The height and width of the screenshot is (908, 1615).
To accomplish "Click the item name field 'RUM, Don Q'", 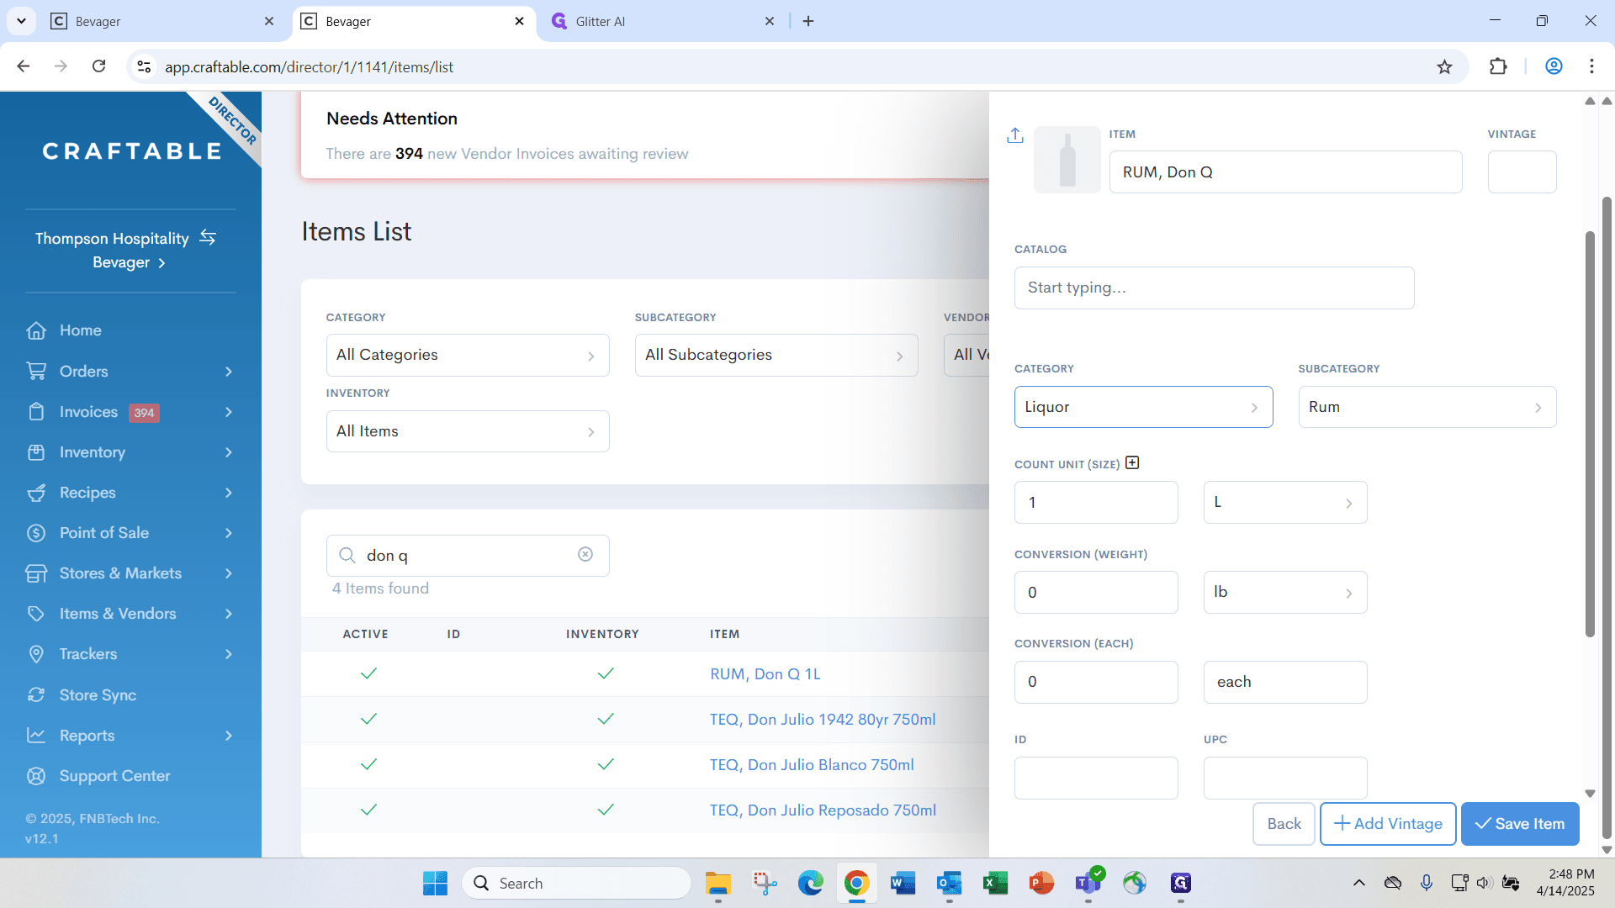I will tap(1285, 172).
